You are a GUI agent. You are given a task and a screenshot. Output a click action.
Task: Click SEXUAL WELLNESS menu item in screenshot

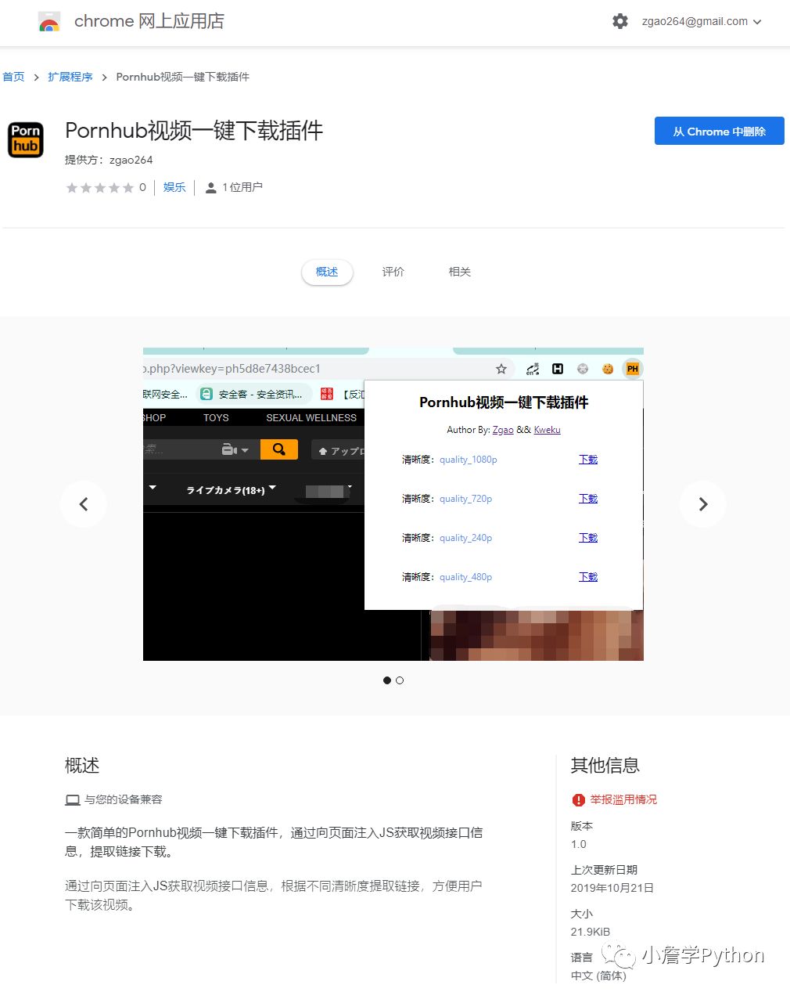pyautogui.click(x=311, y=418)
